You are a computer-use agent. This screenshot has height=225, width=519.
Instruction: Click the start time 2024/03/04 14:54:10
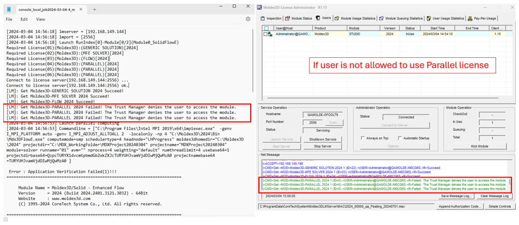point(437,34)
